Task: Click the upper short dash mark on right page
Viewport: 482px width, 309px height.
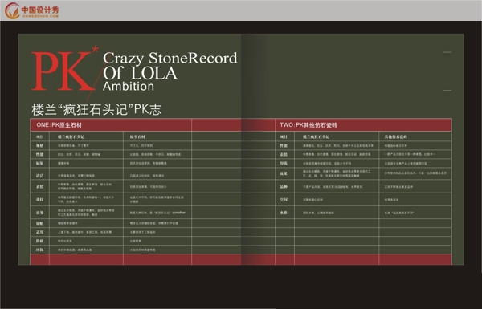Action: pos(447,52)
